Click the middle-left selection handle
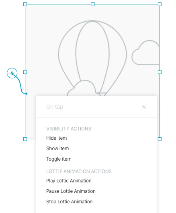This screenshot has height=213, width=176. click(25, 72)
